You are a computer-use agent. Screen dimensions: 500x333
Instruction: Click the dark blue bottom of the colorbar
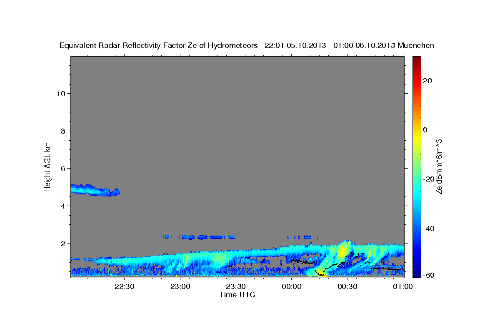click(x=416, y=273)
